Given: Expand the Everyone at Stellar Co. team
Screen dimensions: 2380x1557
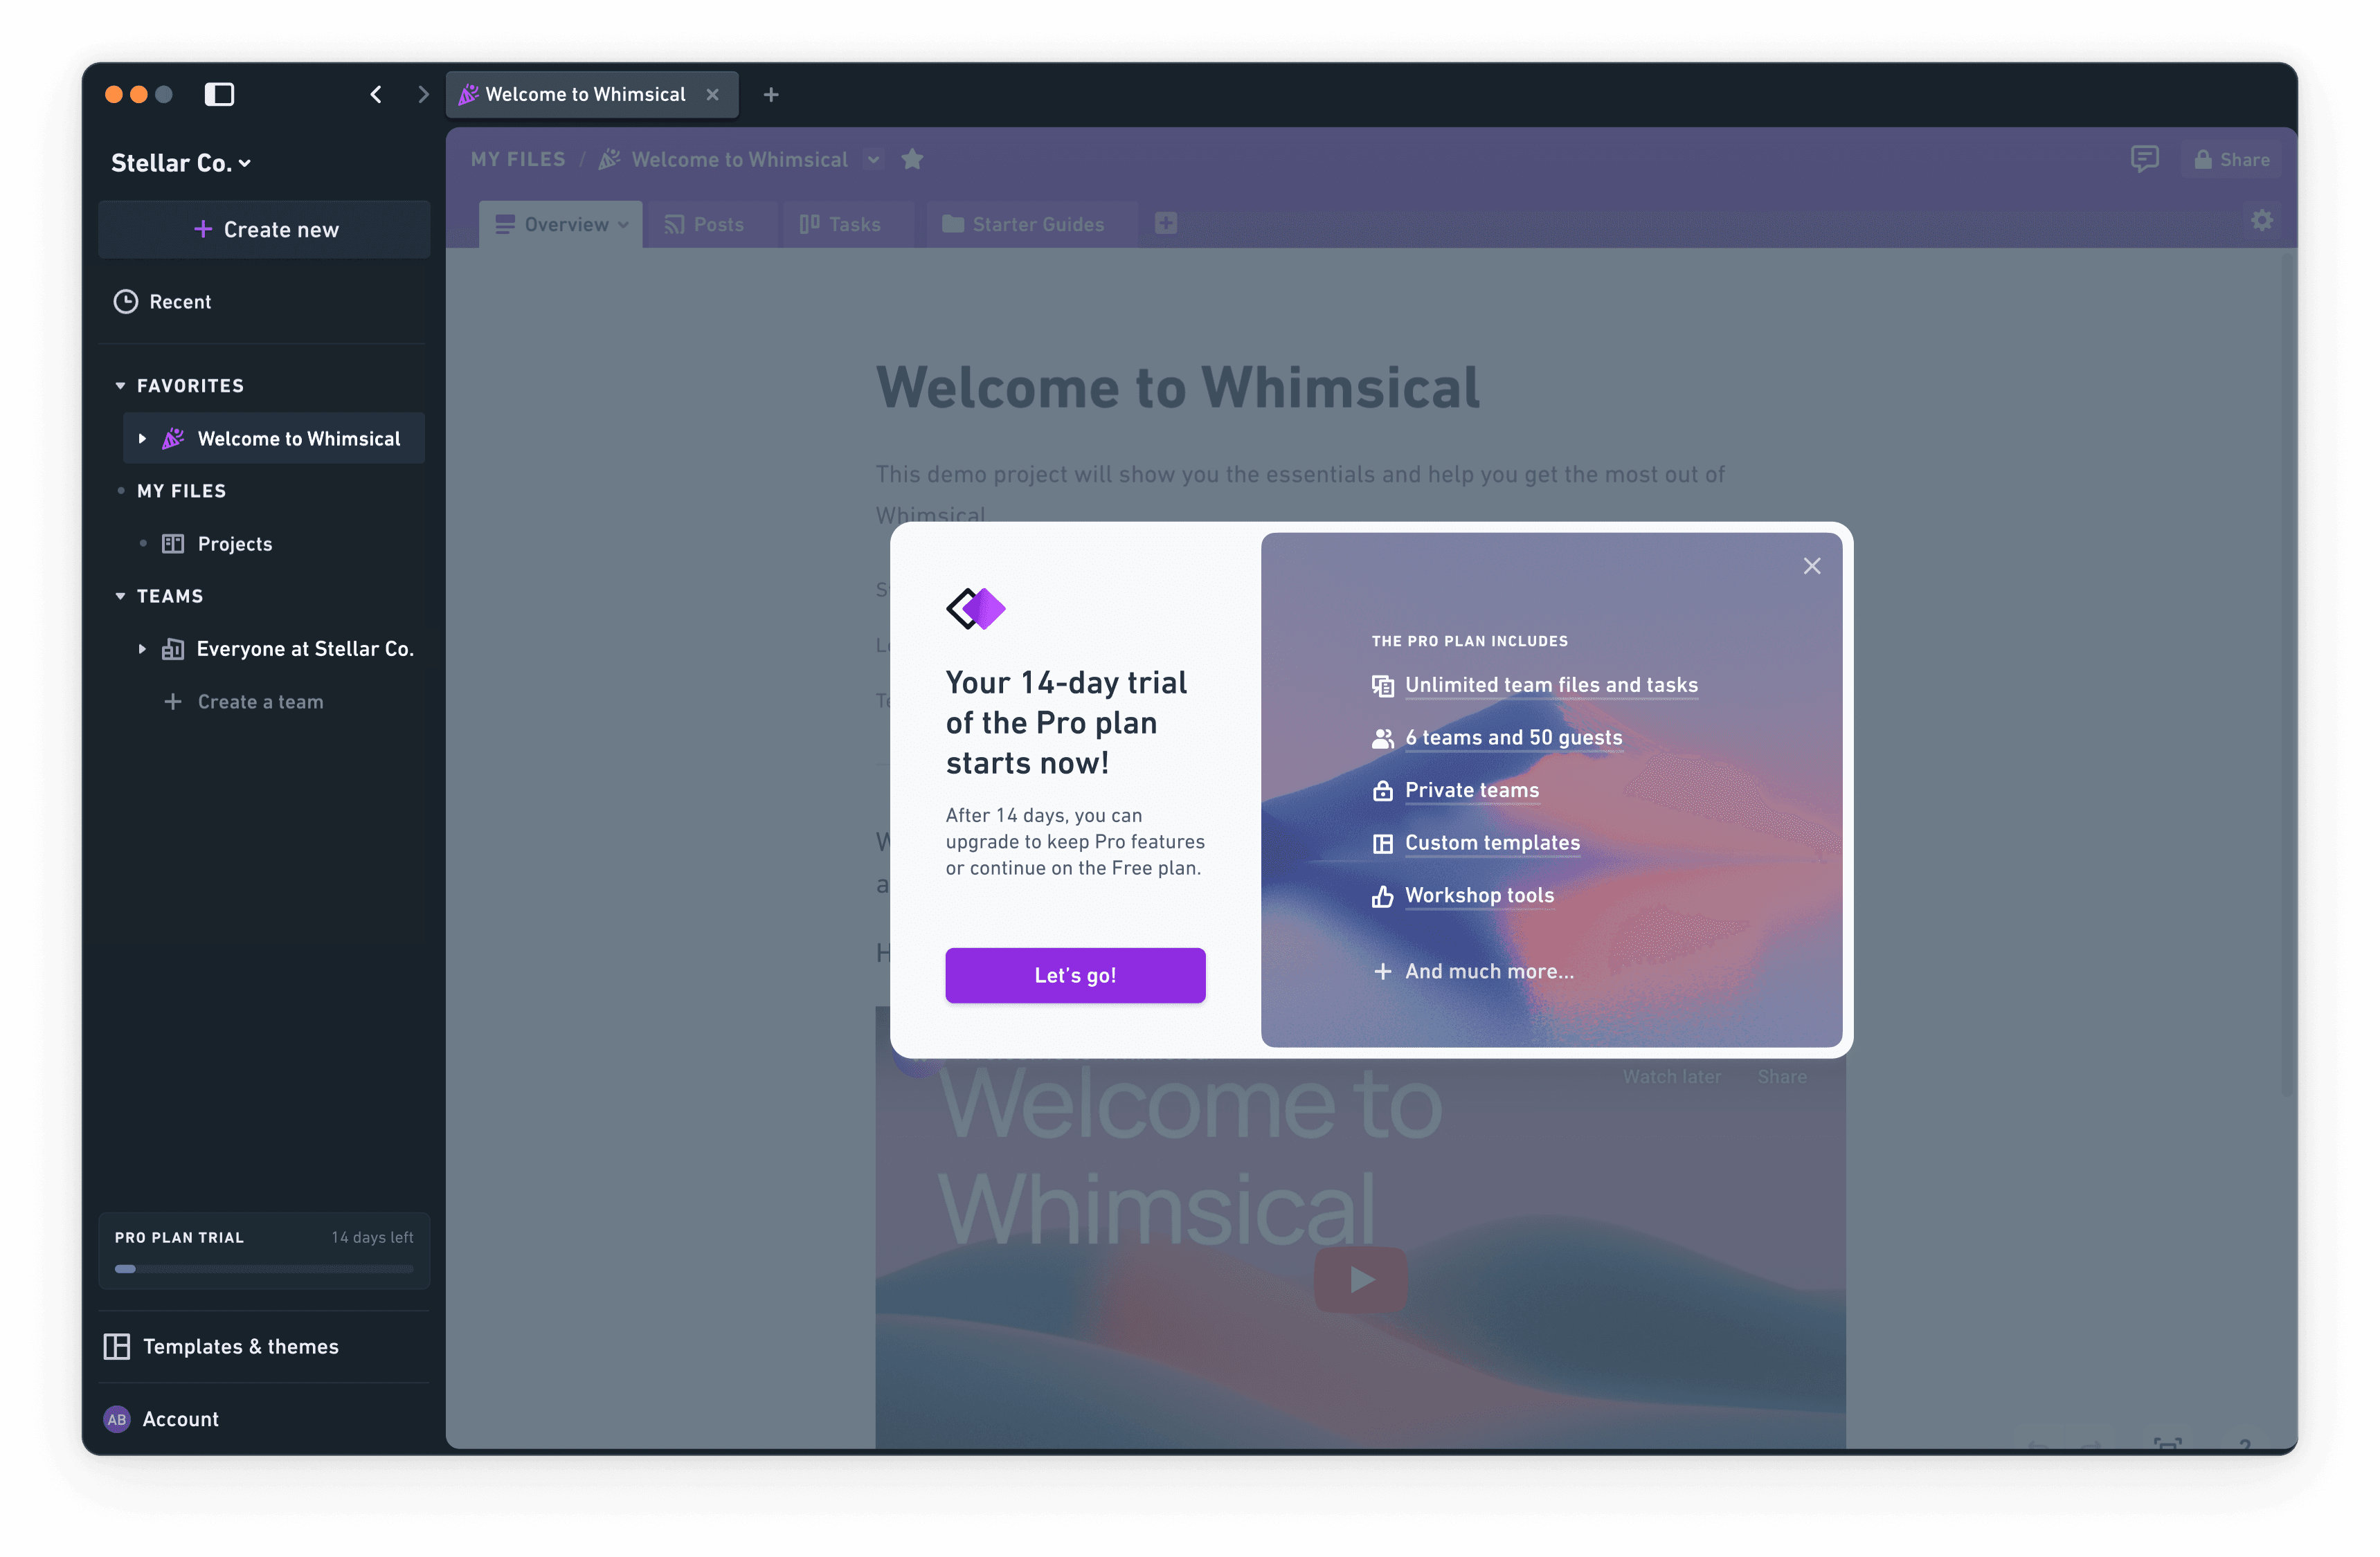Looking at the screenshot, I should click(142, 650).
